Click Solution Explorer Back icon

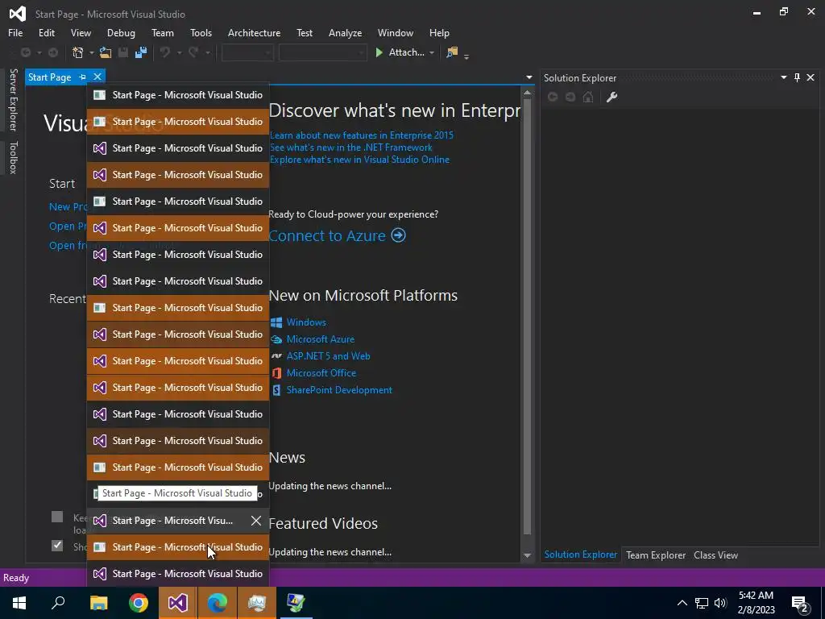coord(553,97)
